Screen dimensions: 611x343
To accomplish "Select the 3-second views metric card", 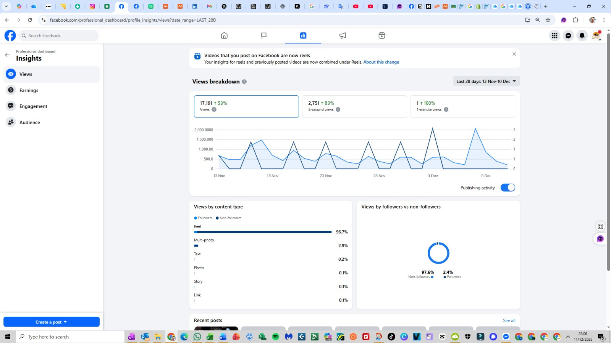I will pos(354,106).
